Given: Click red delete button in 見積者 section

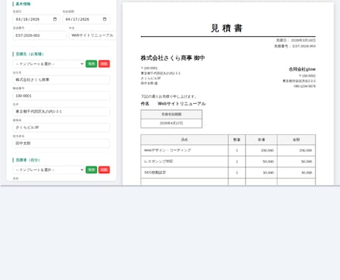Looking at the screenshot, I should click(104, 169).
